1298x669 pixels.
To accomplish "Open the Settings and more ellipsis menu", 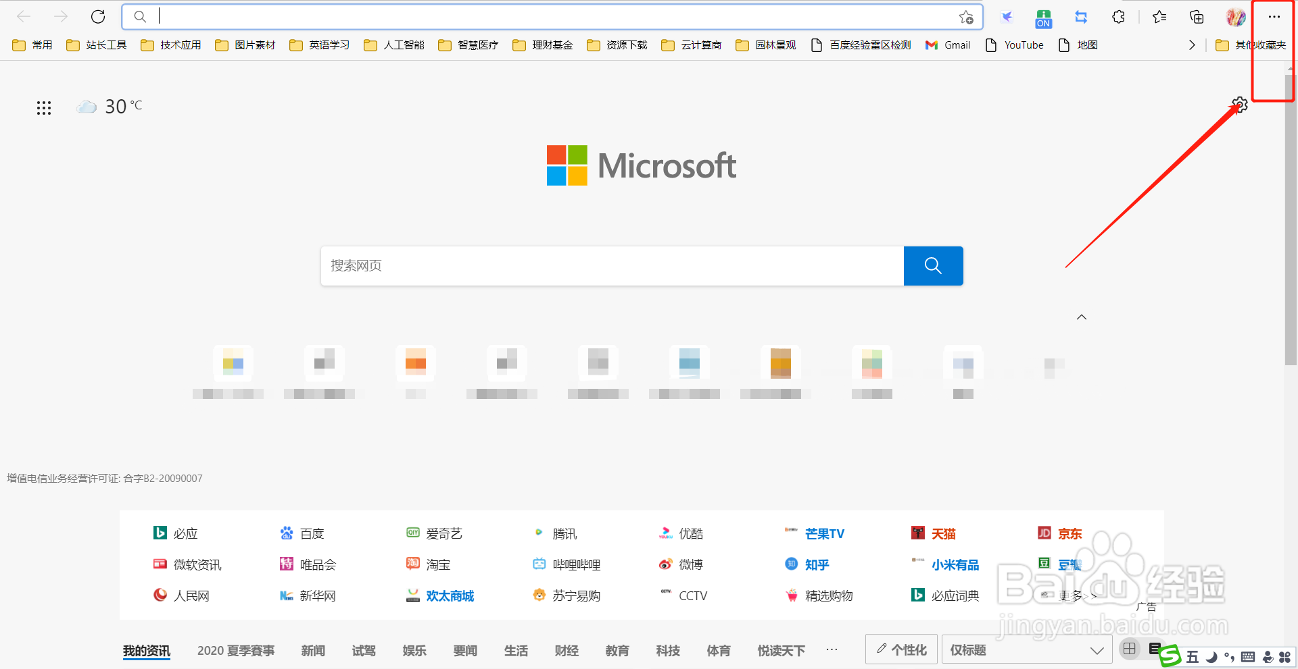I will [1274, 17].
